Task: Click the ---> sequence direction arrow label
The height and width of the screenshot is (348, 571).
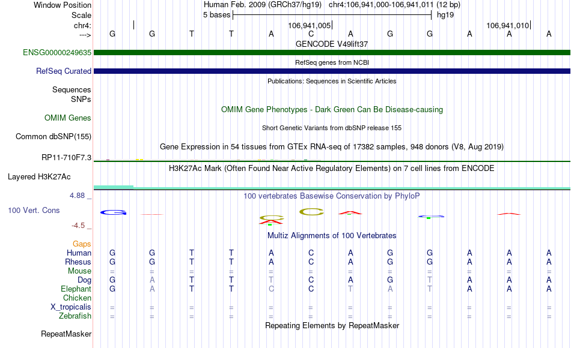Action: 85,35
